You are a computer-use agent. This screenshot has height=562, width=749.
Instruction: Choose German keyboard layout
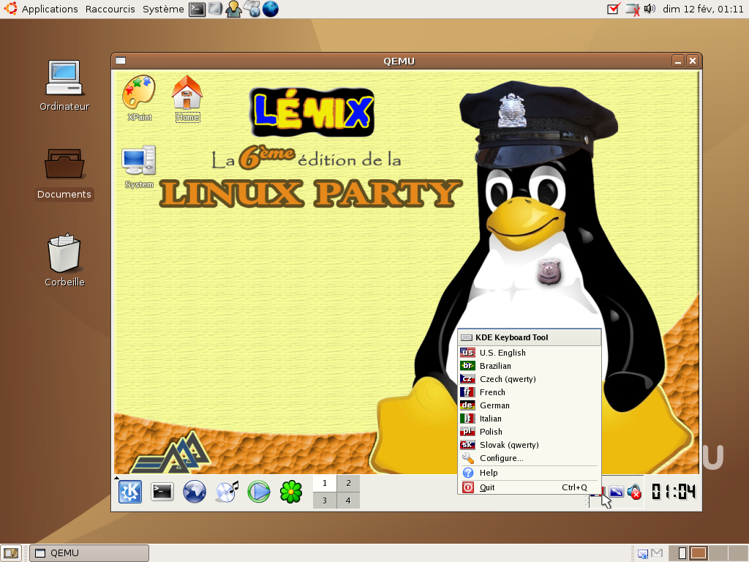tap(529, 405)
